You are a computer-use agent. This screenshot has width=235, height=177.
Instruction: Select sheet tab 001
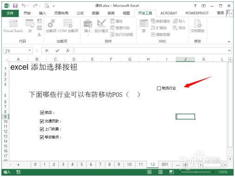point(165,164)
